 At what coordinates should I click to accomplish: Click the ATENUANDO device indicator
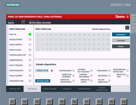pos(110,71)
